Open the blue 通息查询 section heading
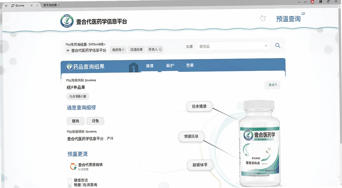Screen dimensions: 342x188 (x=81, y=108)
